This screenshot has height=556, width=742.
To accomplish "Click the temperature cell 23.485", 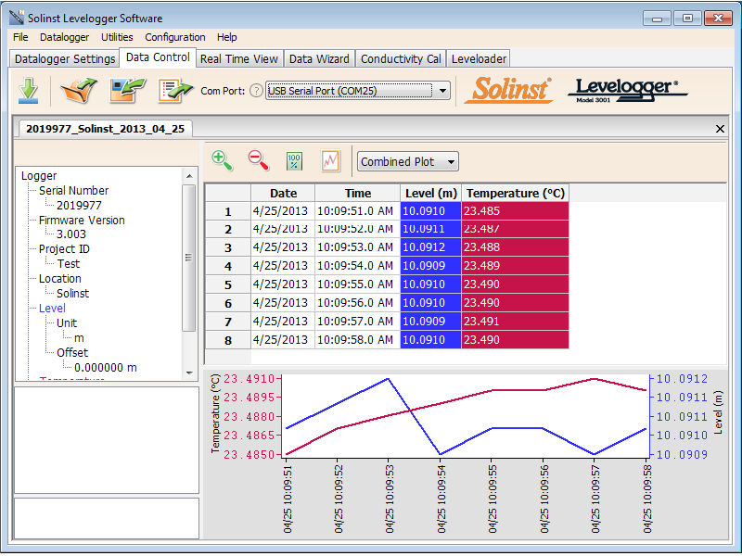I will tap(516, 211).
